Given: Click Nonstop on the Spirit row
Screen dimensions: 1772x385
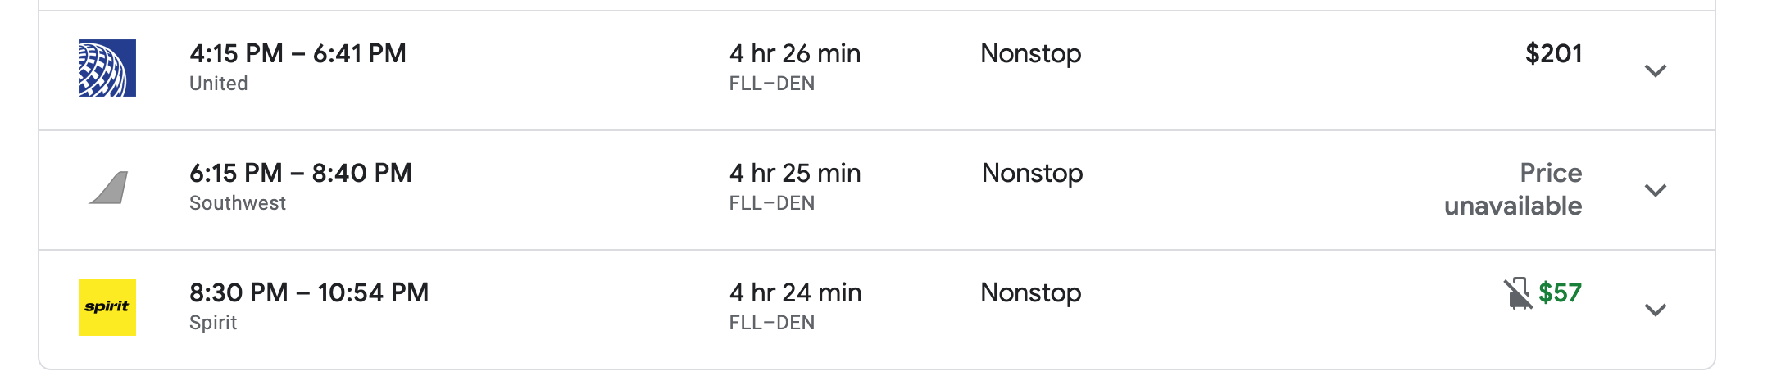Looking at the screenshot, I should [1030, 293].
